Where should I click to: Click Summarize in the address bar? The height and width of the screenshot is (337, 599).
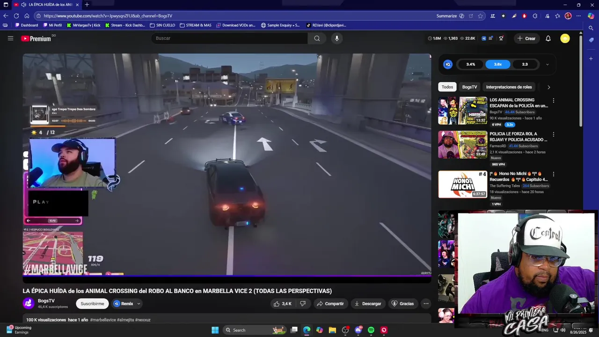(450, 16)
